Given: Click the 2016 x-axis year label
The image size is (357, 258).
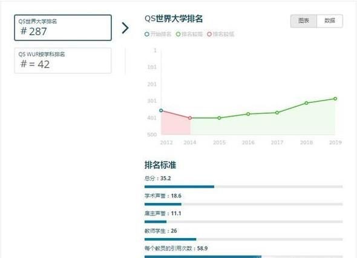Looking at the screenshot, I should pyautogui.click(x=248, y=142).
